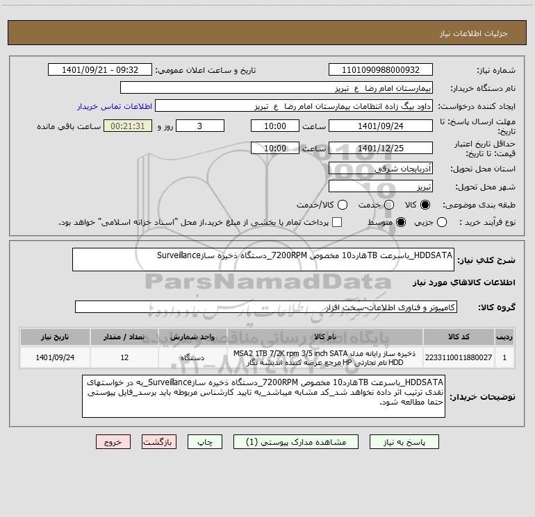Viewport: 535px width, 517px height.
Task: Click the جزئیات اطلاعات نیاز header title
Action: click(474, 33)
